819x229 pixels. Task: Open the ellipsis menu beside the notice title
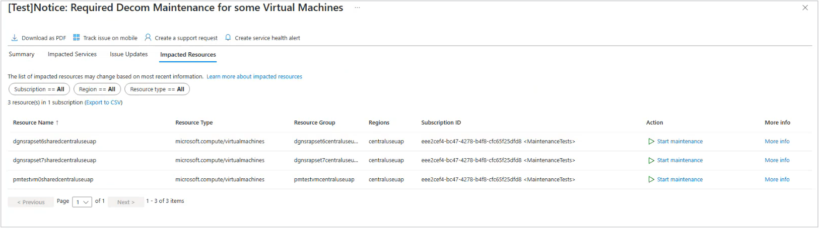click(x=357, y=8)
